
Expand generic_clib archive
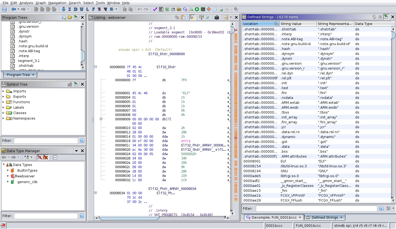point(8,182)
